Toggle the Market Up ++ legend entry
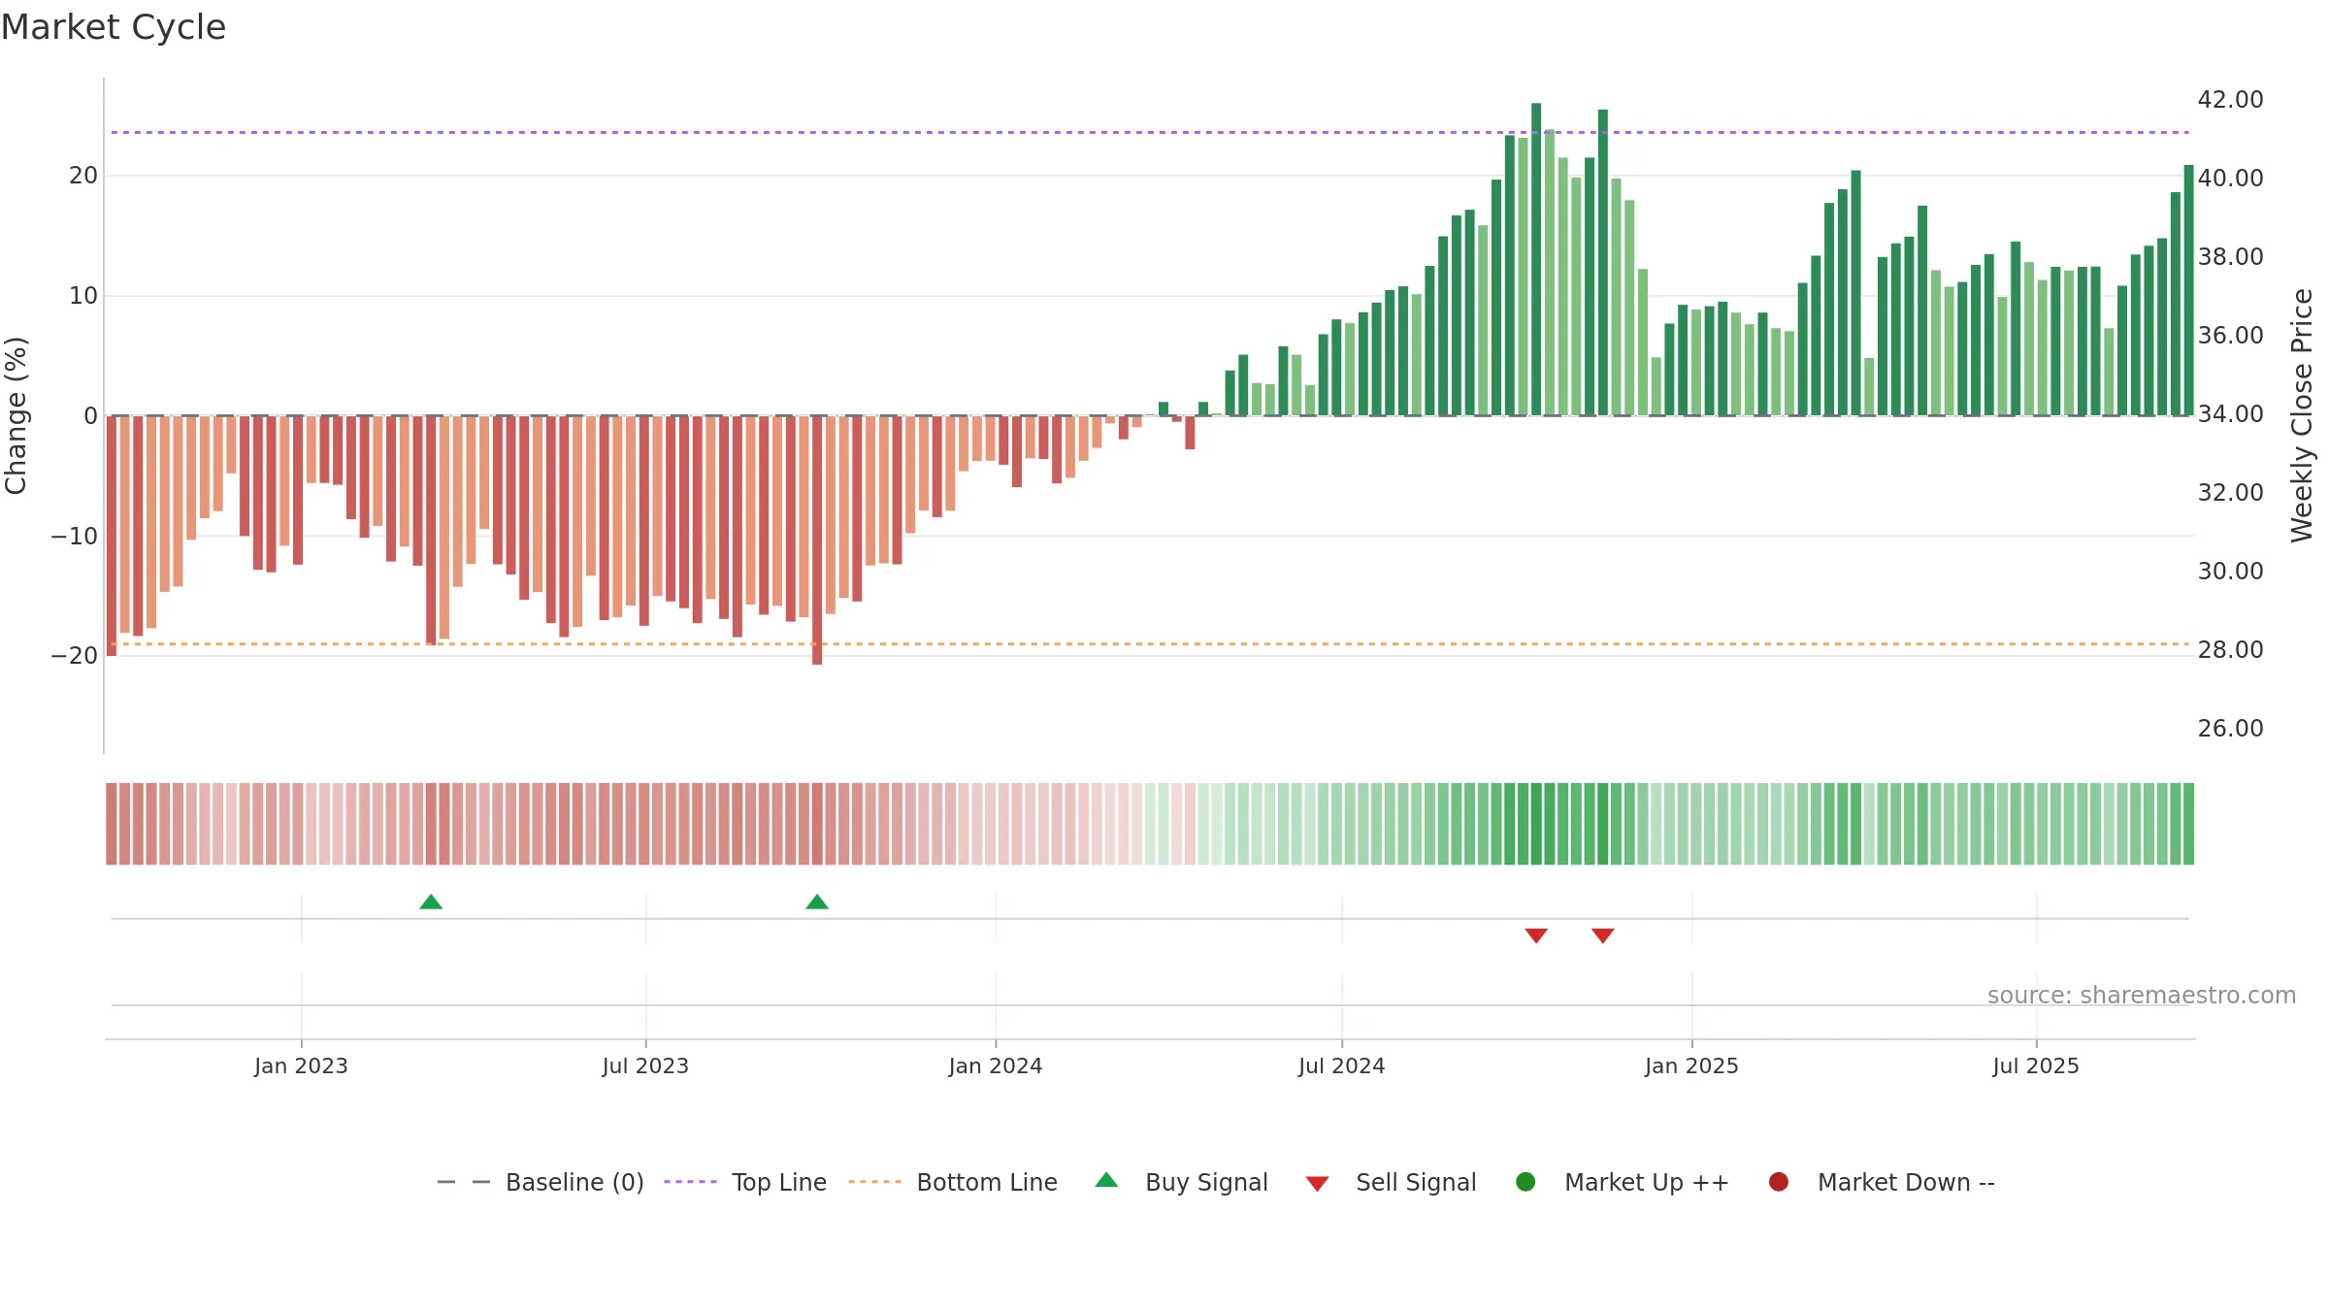This screenshot has height=1310, width=2329. 1622,1182
